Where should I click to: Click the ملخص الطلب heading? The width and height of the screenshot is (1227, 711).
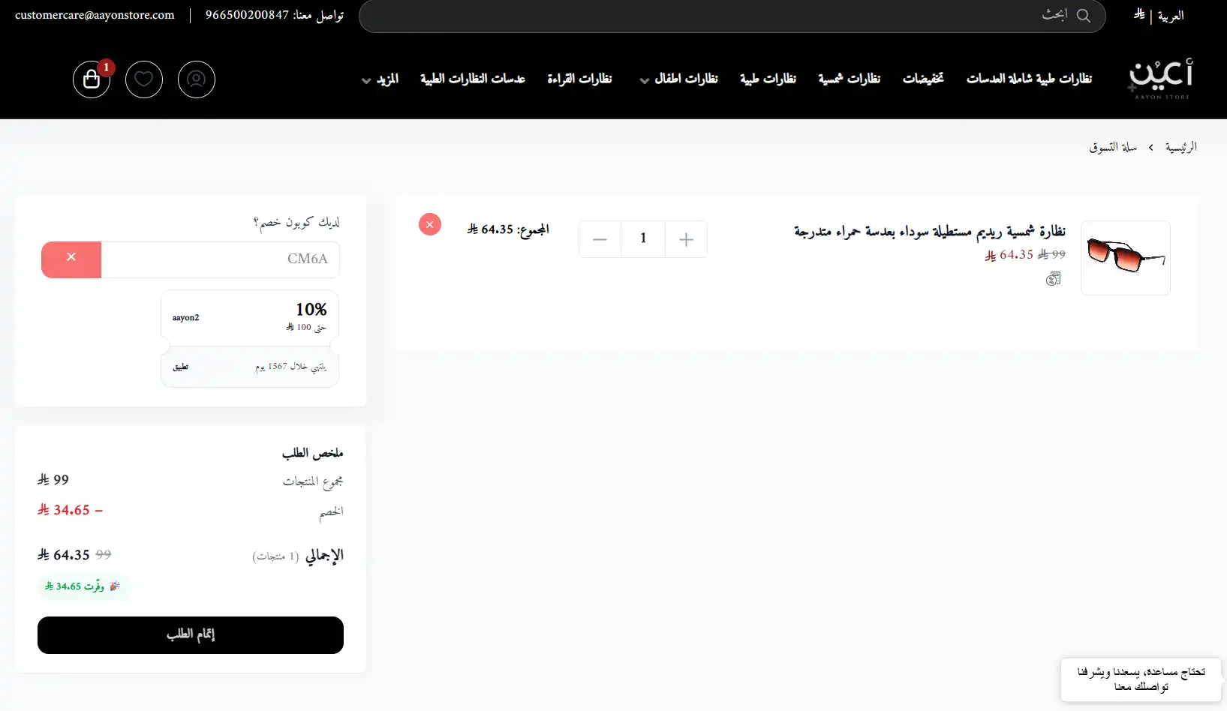click(x=313, y=453)
